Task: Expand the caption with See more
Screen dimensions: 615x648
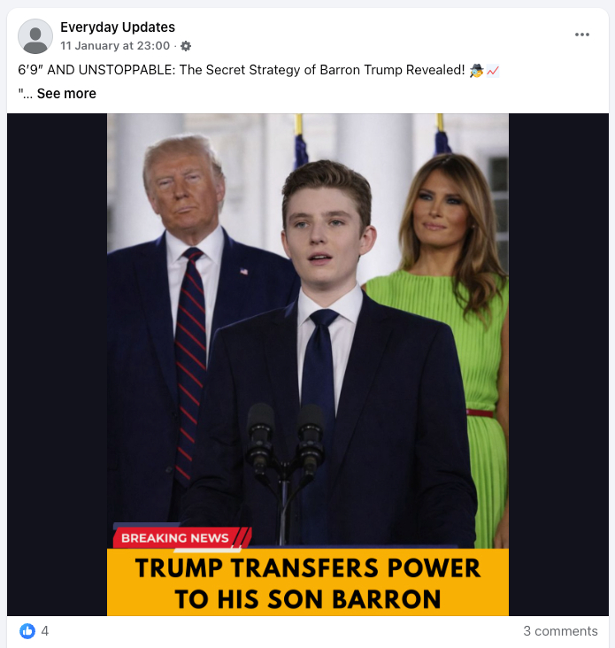Action: click(66, 94)
